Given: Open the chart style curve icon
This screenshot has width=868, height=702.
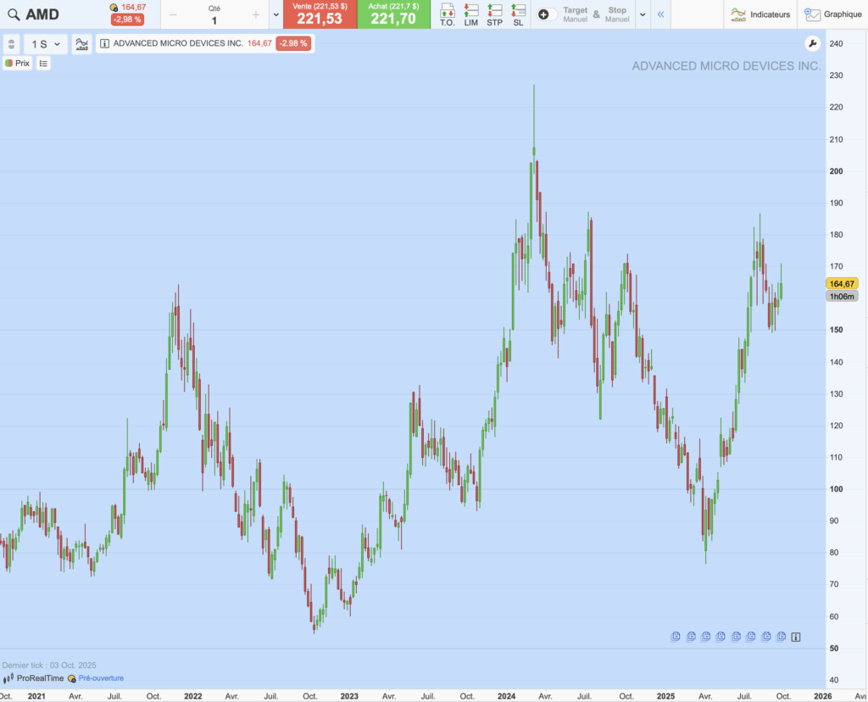Looking at the screenshot, I should click(81, 44).
